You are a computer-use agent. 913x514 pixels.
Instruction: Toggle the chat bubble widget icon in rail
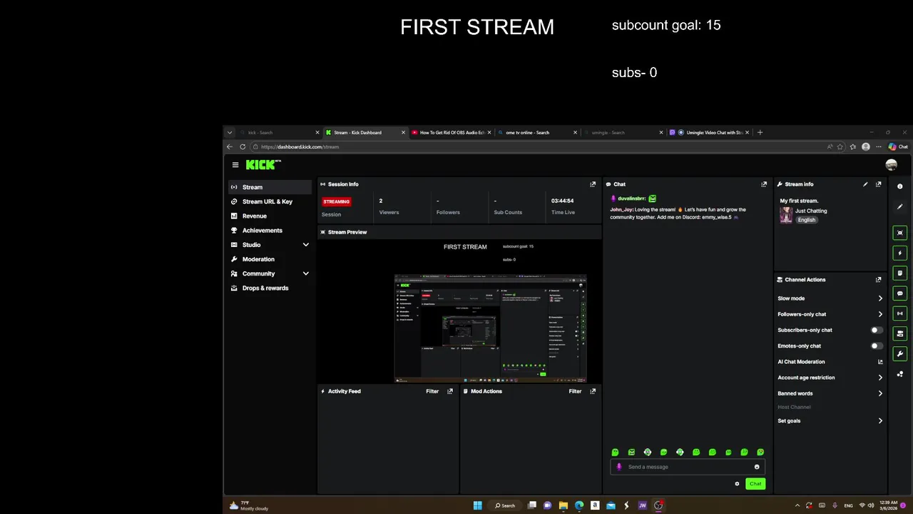900,293
